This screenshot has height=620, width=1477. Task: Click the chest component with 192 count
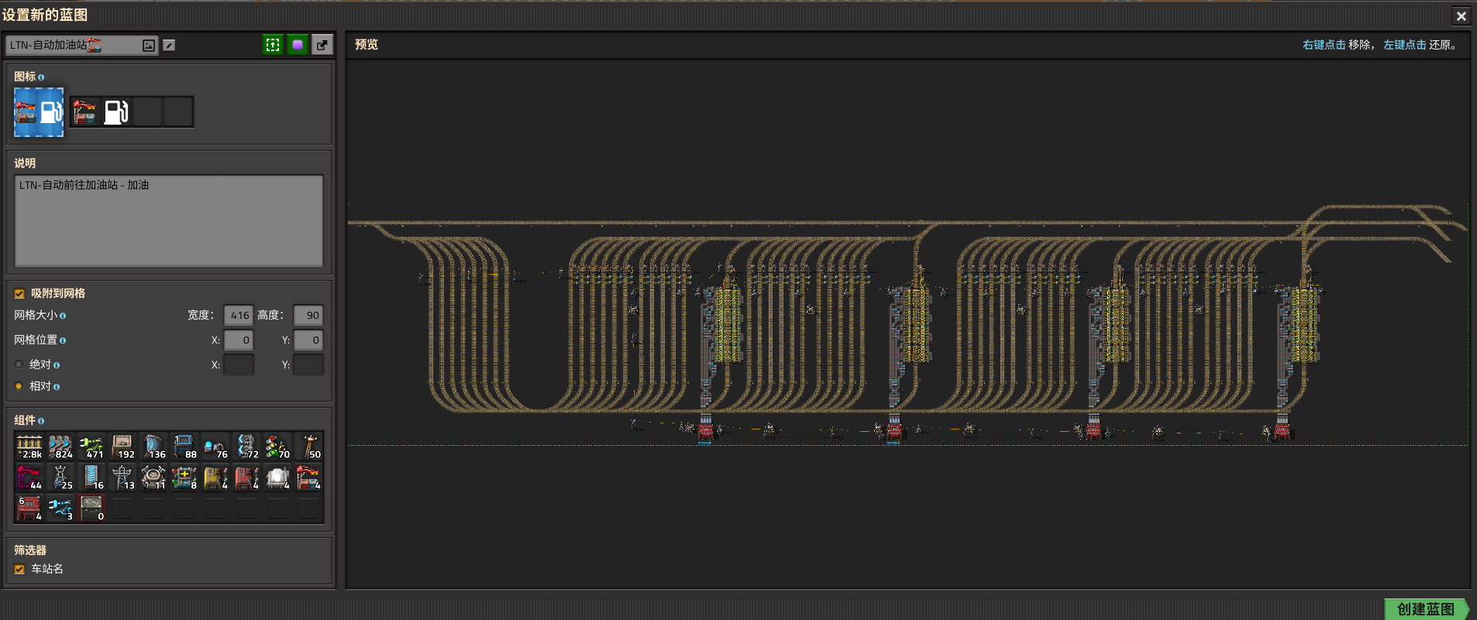[122, 447]
